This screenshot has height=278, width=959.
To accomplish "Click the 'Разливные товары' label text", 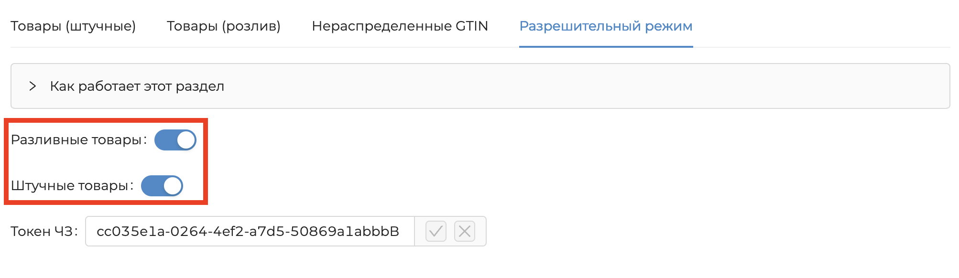I will point(76,140).
